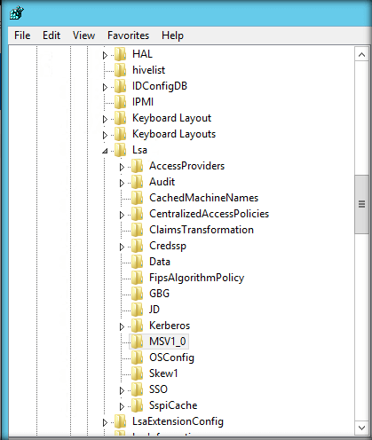Click the scroll up arrow
The height and width of the screenshot is (440, 372).
(361, 54)
